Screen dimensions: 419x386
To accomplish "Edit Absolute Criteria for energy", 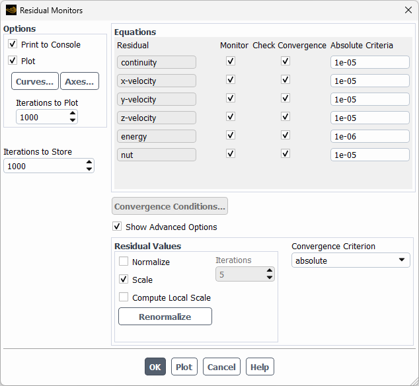I will [370, 136].
